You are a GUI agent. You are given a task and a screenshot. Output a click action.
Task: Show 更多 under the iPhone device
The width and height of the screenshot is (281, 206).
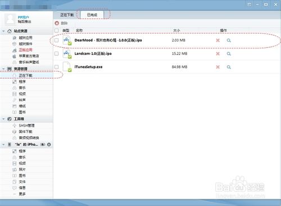coord(22,194)
